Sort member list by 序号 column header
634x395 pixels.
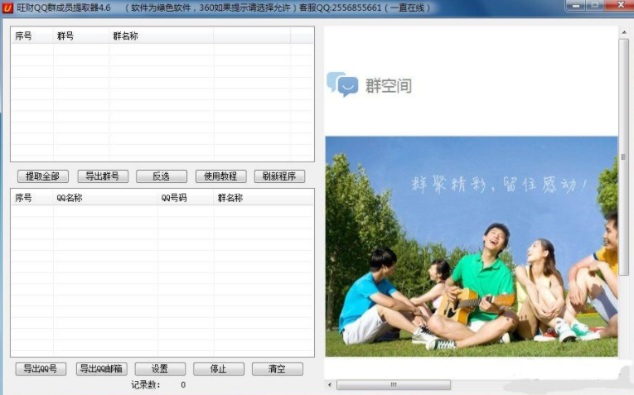32,198
